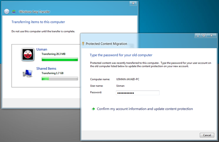Click the 'Transferring items to this computer' heading

coord(38,22)
